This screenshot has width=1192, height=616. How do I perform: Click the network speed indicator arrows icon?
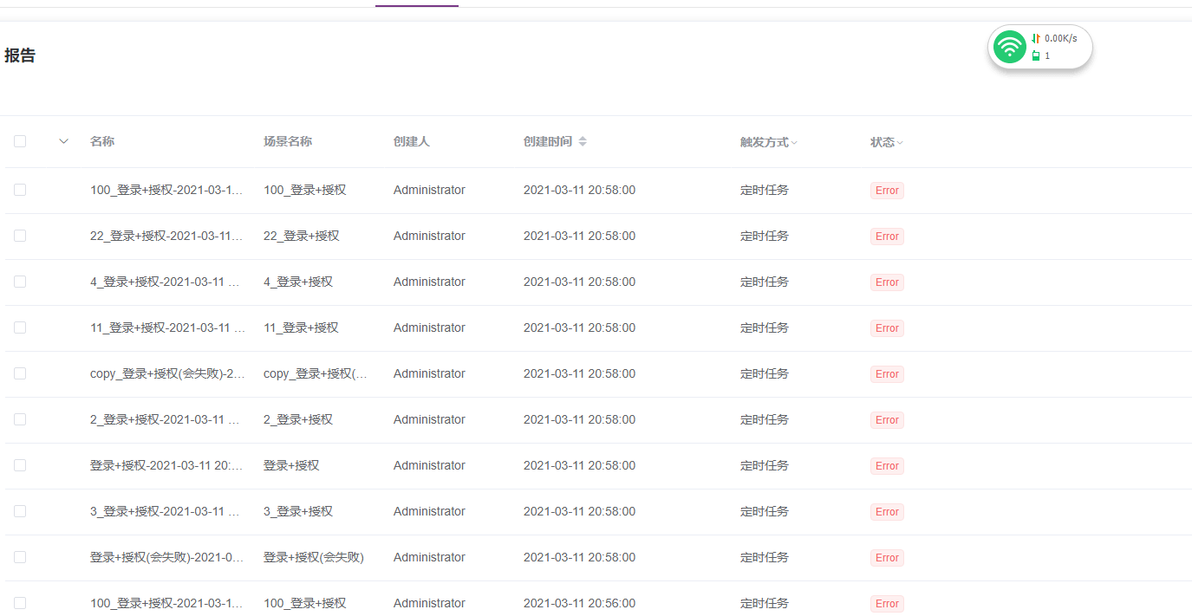point(1036,38)
